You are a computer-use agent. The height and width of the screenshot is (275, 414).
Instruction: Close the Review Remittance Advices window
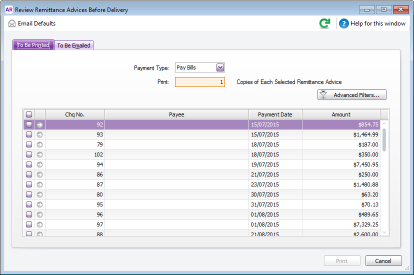click(x=401, y=10)
